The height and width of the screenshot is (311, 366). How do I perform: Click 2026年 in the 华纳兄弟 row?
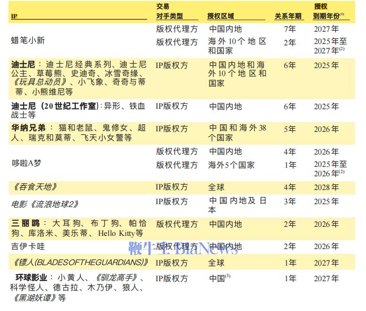tap(326, 129)
